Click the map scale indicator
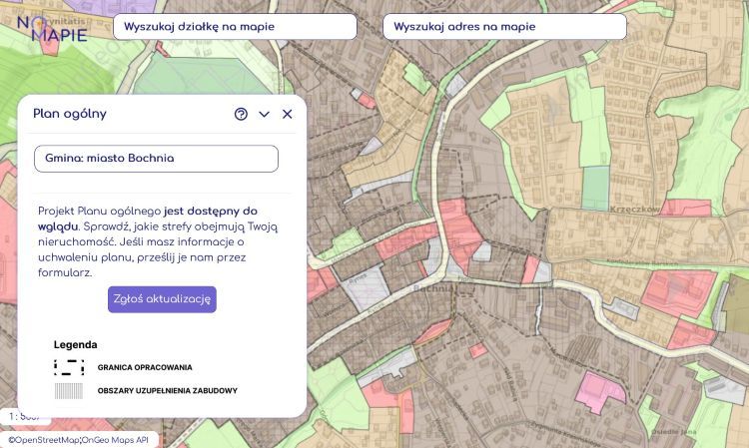749x448 pixels. 25,416
